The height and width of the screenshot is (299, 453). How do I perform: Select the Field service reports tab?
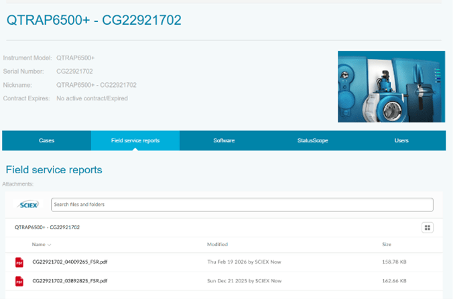[x=135, y=140]
